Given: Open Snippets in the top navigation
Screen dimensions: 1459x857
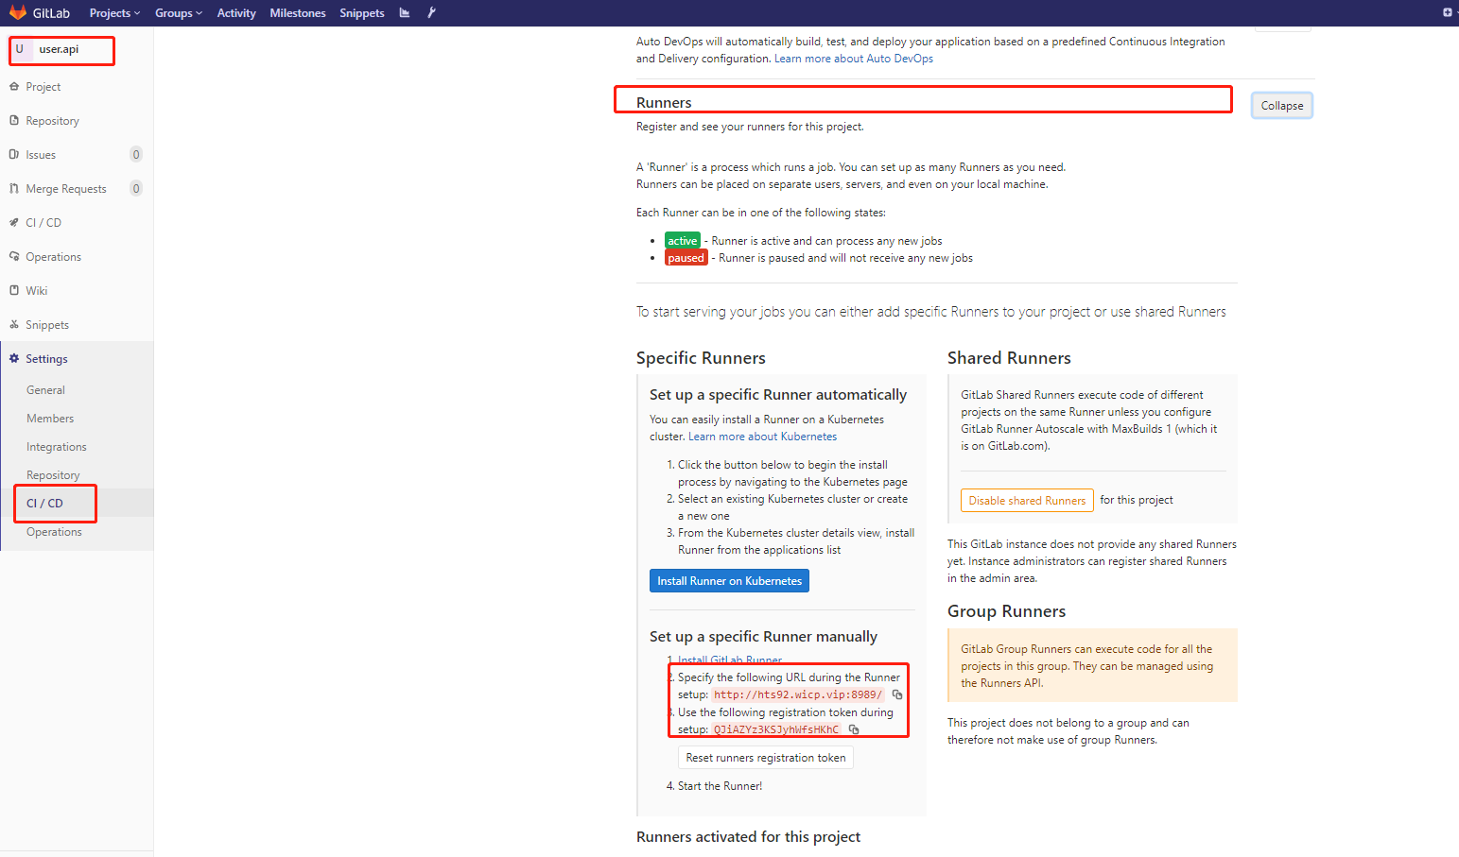Looking at the screenshot, I should [362, 13].
